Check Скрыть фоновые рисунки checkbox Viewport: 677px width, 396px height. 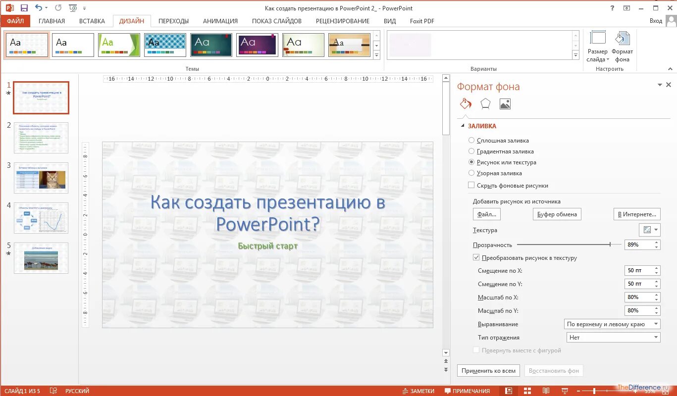click(x=471, y=186)
